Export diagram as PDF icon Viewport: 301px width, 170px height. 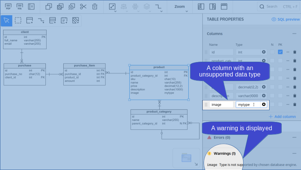[8, 6]
